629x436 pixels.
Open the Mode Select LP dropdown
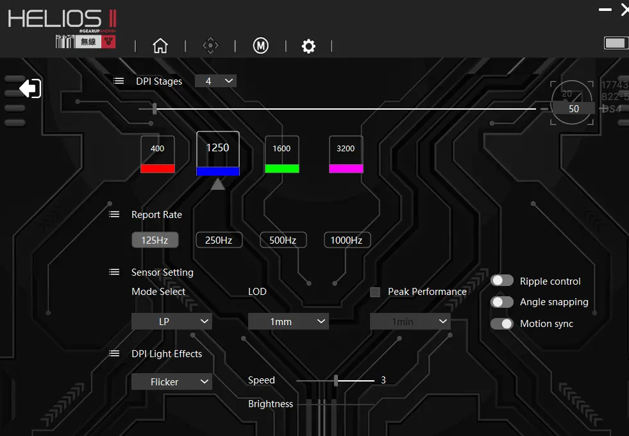(172, 321)
